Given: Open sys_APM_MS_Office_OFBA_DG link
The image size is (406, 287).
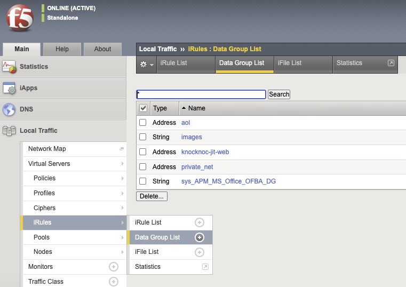Looking at the screenshot, I should click(228, 181).
